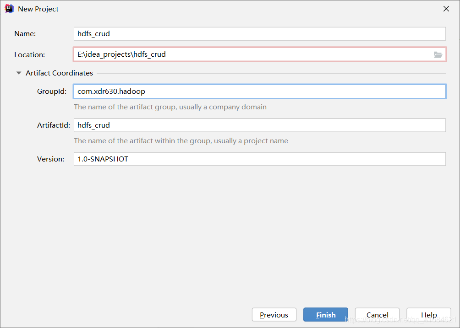Click the Version field with 1.0-SNAPSHOT
Viewport: 460px width, 328px height.
pos(259,159)
